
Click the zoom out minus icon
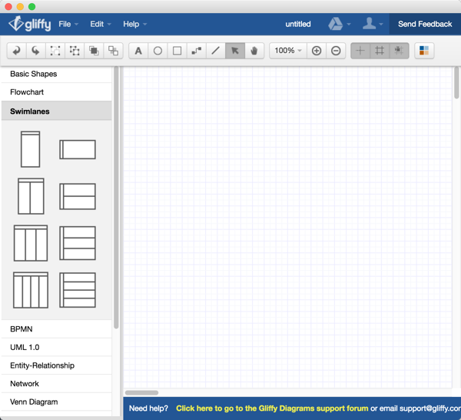(336, 51)
